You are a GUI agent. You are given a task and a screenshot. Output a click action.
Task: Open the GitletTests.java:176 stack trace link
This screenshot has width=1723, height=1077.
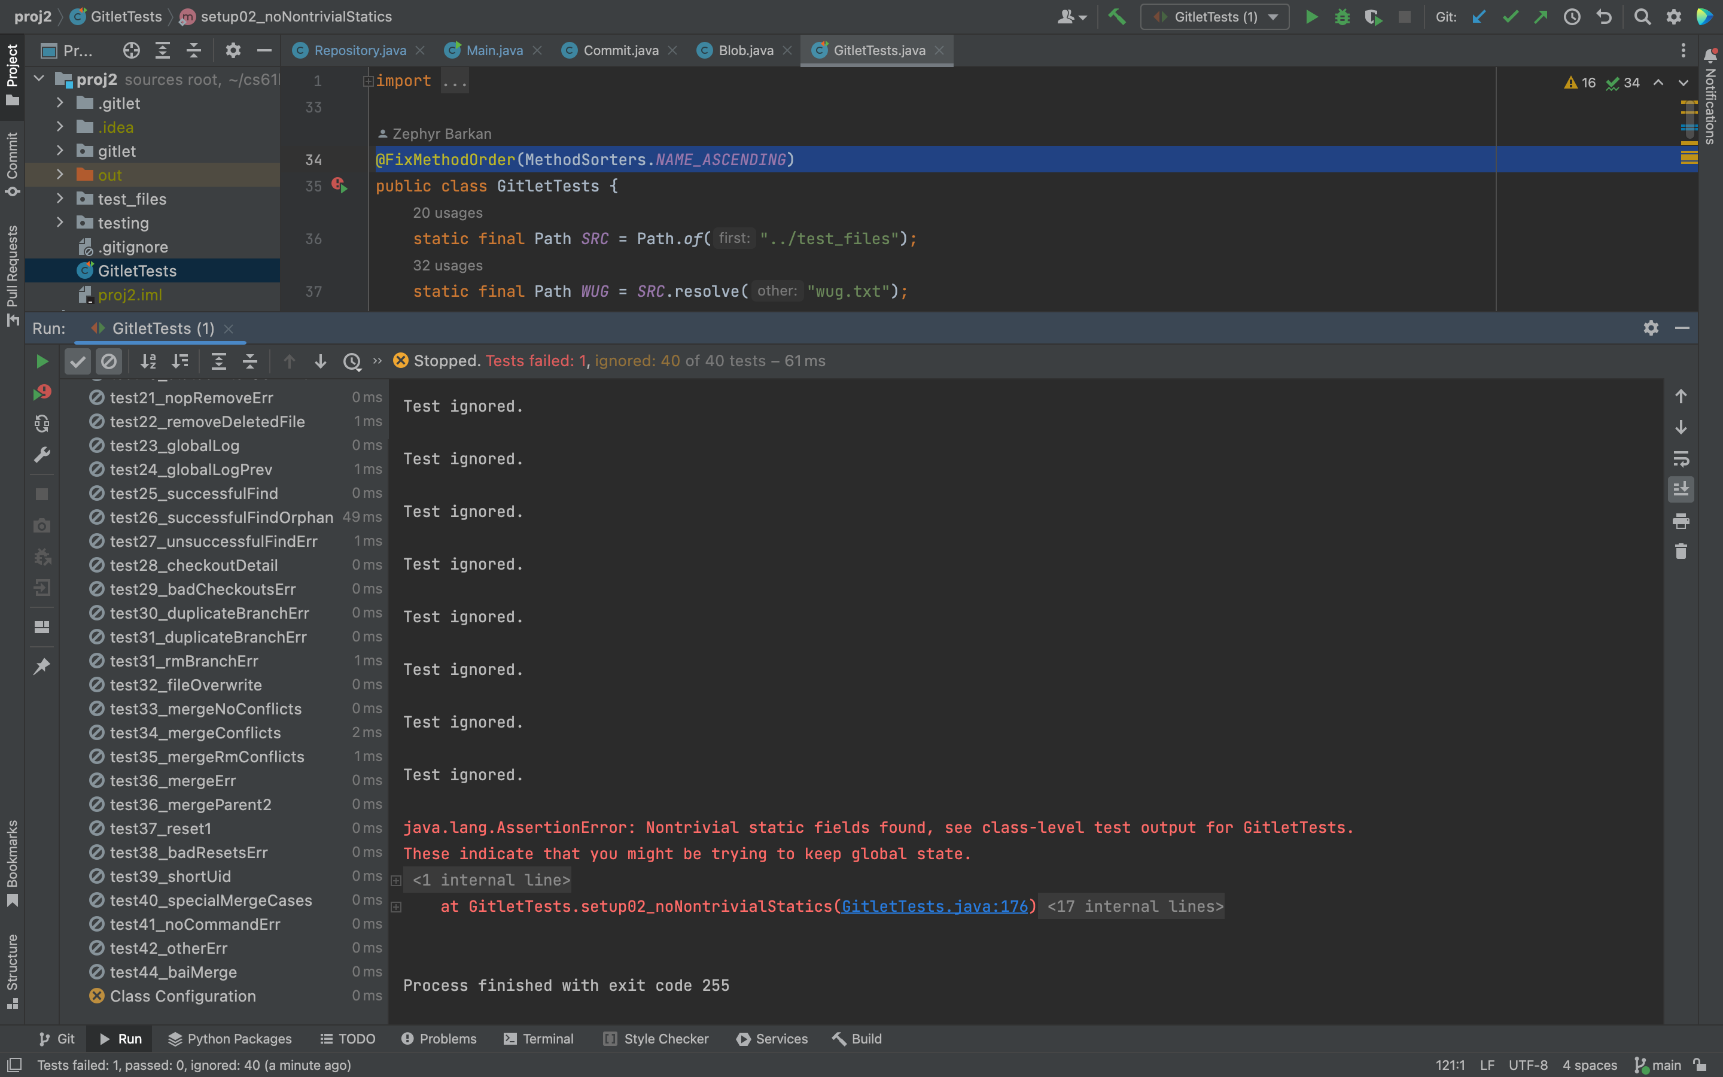(x=934, y=906)
